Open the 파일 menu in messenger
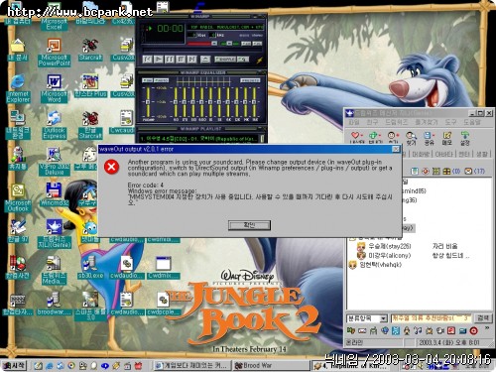The width and height of the screenshot is (496, 372). coord(353,122)
